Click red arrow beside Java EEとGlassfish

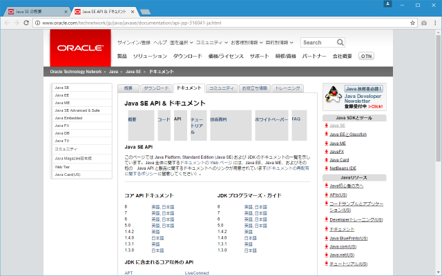pyautogui.click(x=327, y=134)
